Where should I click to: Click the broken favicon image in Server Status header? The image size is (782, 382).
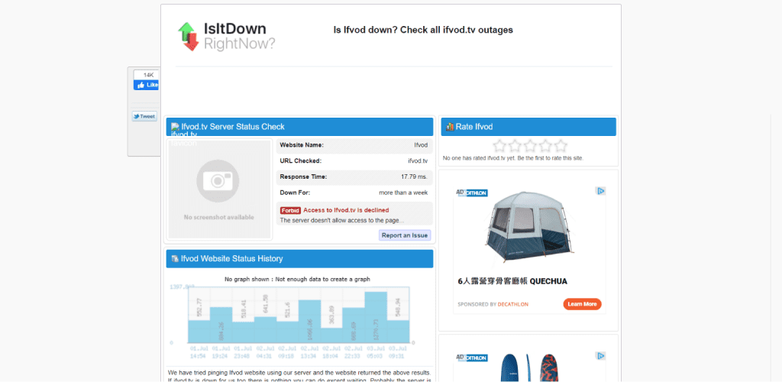175,127
